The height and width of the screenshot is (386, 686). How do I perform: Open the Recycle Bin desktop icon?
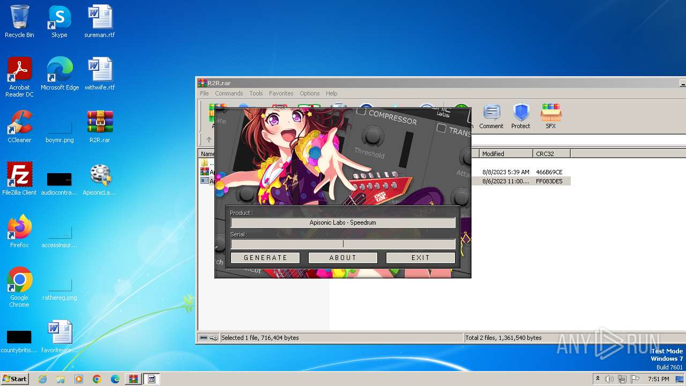click(19, 22)
